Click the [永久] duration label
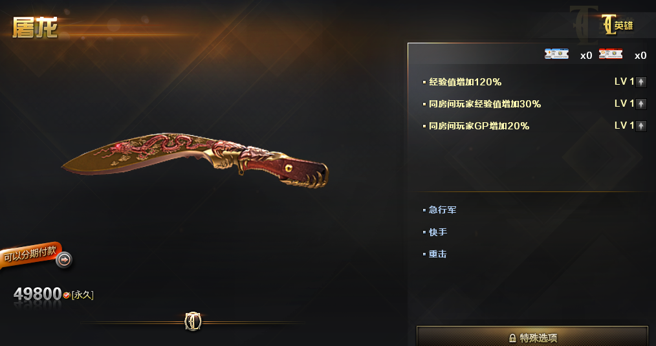Screen dimensions: 656x346 point(82,295)
